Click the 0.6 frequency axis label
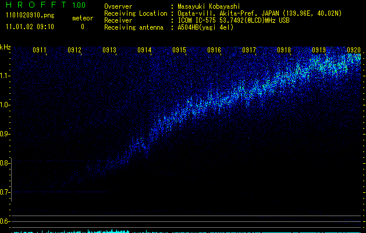 [x=5, y=221]
